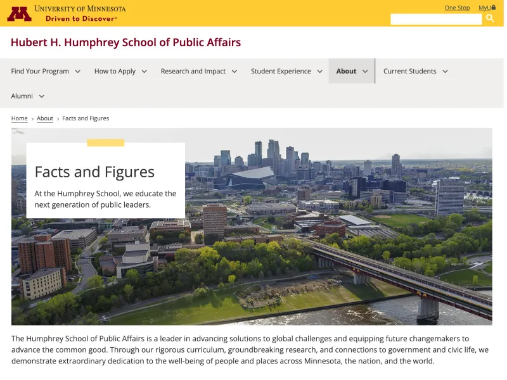The height and width of the screenshot is (380, 507).
Task: Open the Current Students menu
Action: [x=411, y=71]
